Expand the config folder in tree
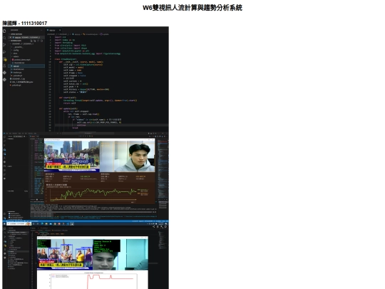 point(16,50)
